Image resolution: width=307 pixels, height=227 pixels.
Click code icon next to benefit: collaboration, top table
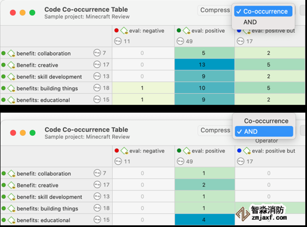11,54
